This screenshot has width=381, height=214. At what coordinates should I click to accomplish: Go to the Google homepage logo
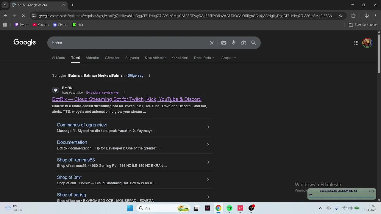click(x=25, y=43)
